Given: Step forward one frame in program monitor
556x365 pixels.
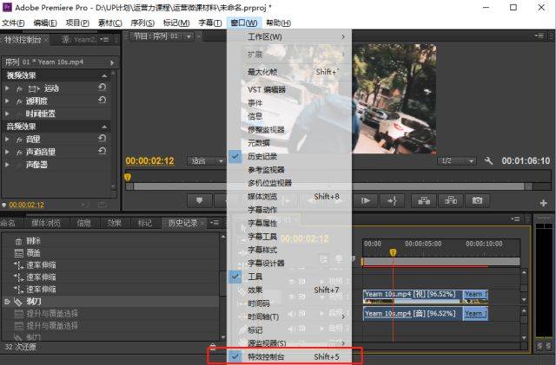Looking at the screenshot, I should click(365, 201).
